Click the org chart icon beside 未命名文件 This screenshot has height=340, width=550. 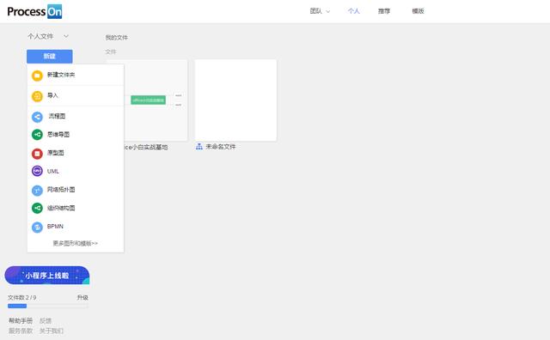click(x=199, y=147)
